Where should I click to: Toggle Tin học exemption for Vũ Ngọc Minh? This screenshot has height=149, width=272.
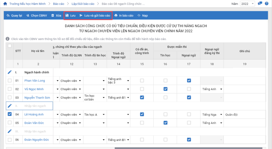tap(165, 89)
